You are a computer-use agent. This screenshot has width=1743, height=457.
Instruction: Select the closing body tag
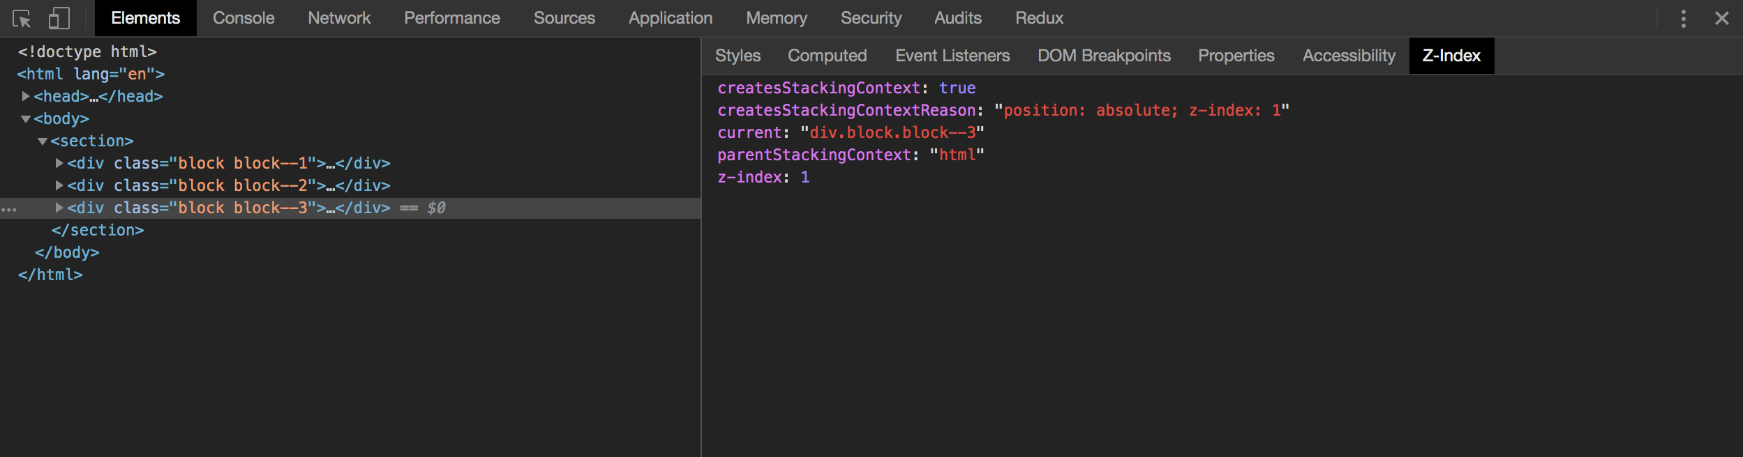(67, 252)
